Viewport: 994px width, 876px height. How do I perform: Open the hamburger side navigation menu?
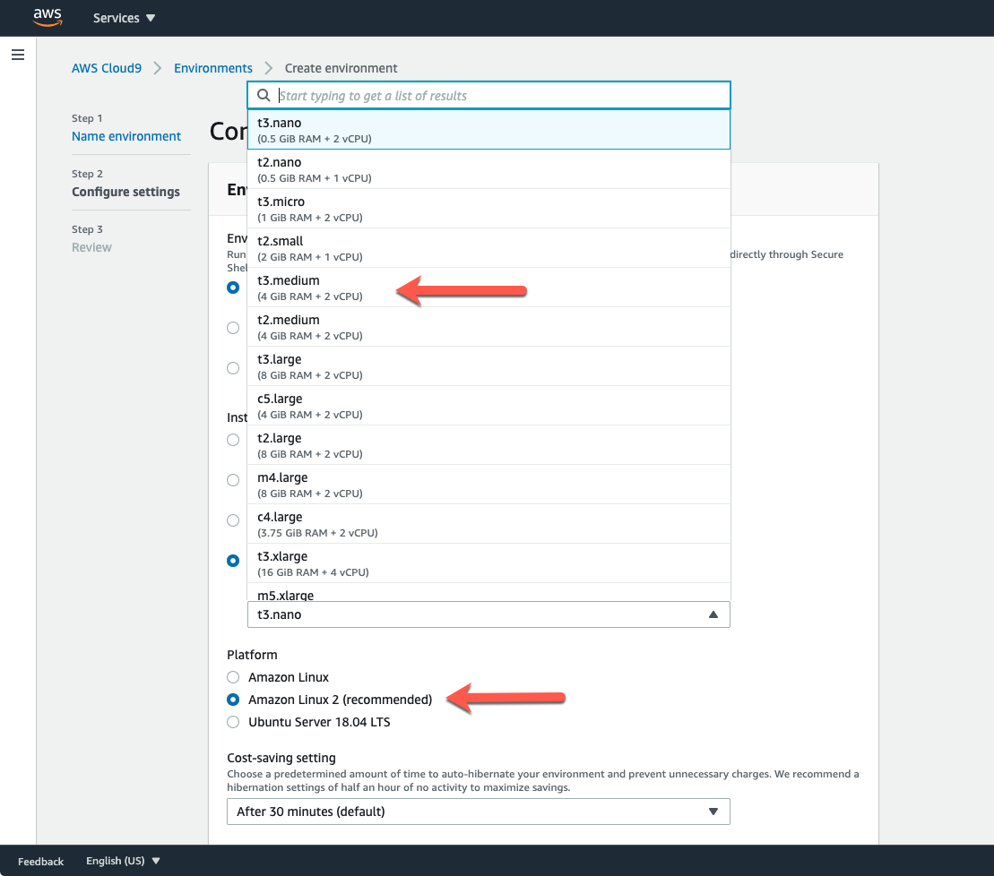click(18, 56)
